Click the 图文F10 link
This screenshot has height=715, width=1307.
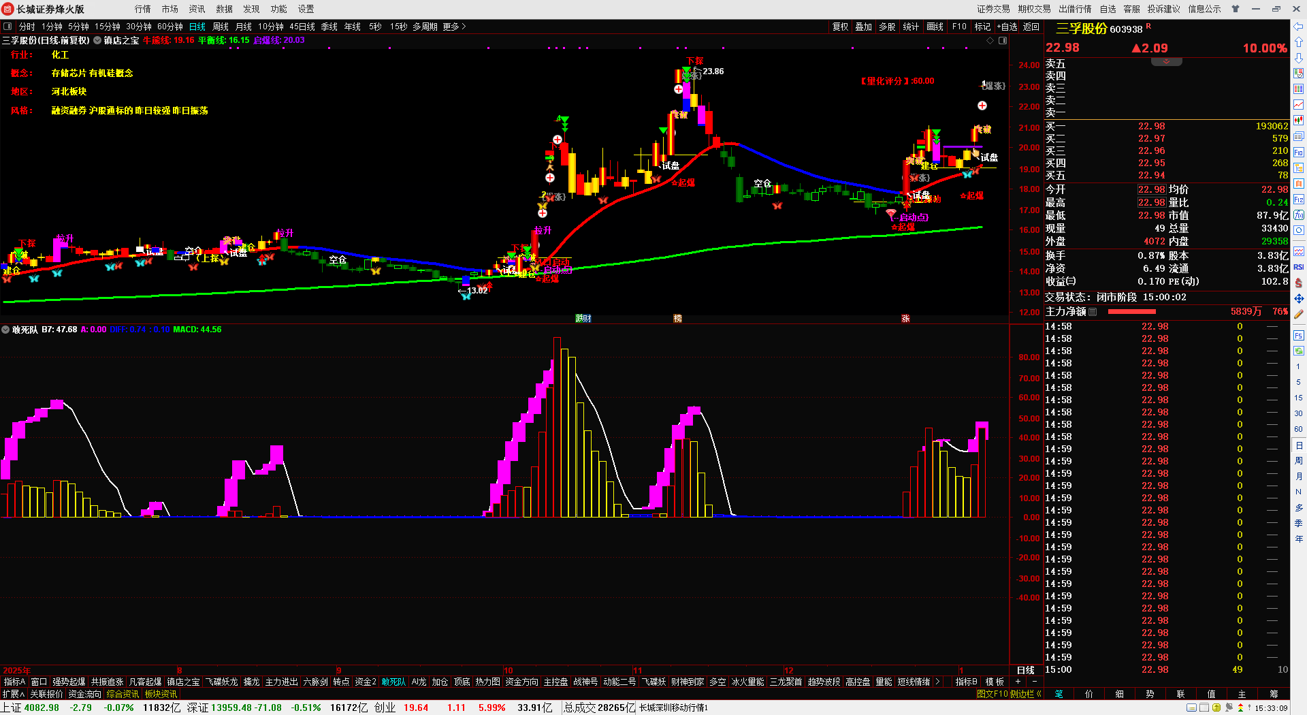(x=992, y=694)
